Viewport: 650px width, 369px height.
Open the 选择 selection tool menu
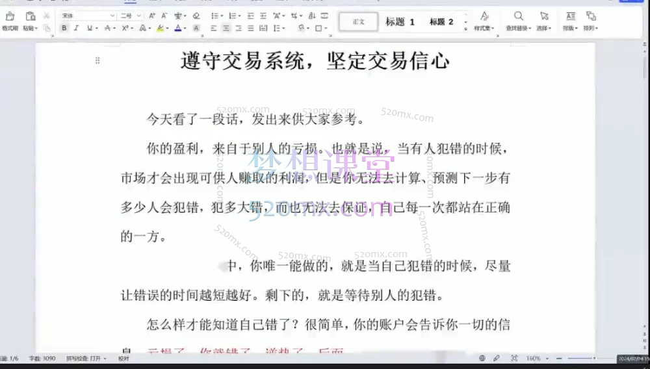tap(544, 21)
